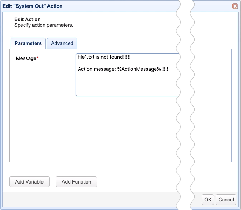
Task: Click the word "file1" in the message
Action: coord(82,57)
